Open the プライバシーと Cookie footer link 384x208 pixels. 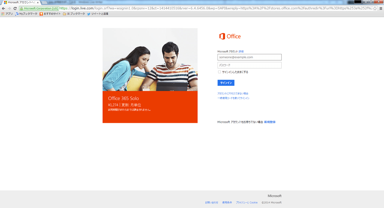point(247,203)
